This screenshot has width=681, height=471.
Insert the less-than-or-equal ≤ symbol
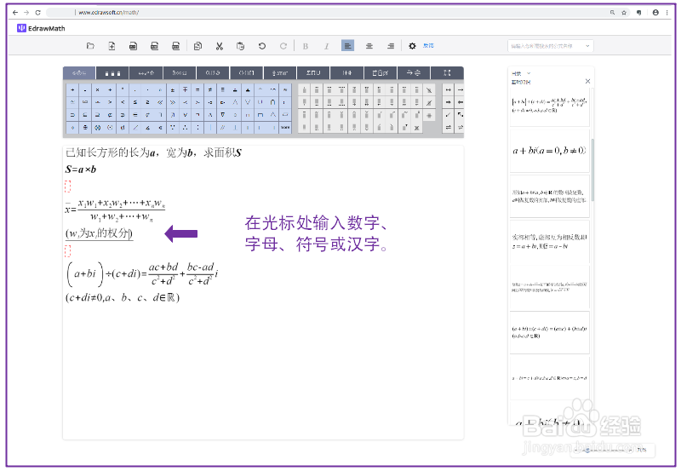(135, 102)
